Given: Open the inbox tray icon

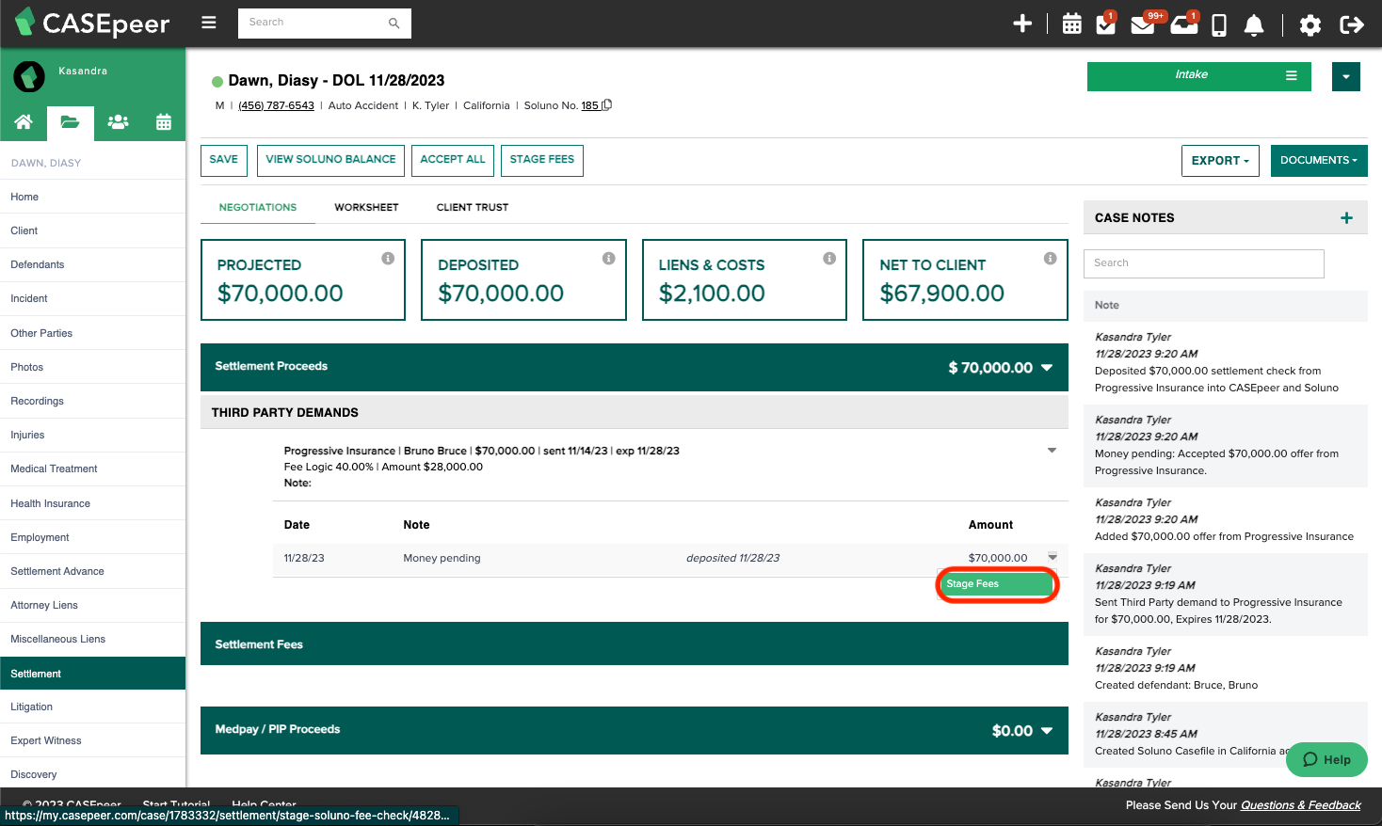Looking at the screenshot, I should (1183, 24).
